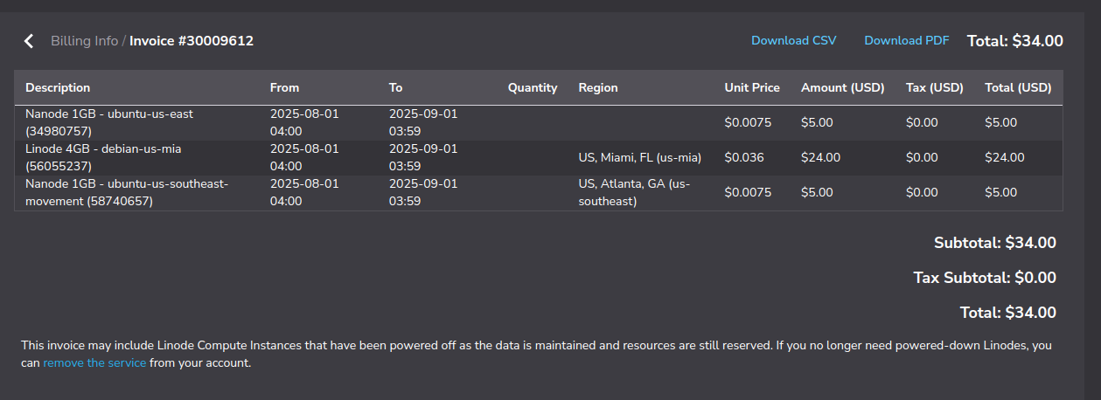The height and width of the screenshot is (400, 1101).
Task: Click the Region column header
Action: click(x=598, y=88)
